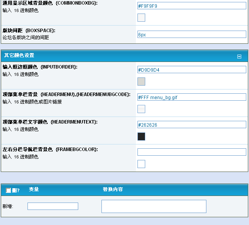
Task: Select the HEADERMENUTEXT field showing #262626
Action: click(x=192, y=125)
